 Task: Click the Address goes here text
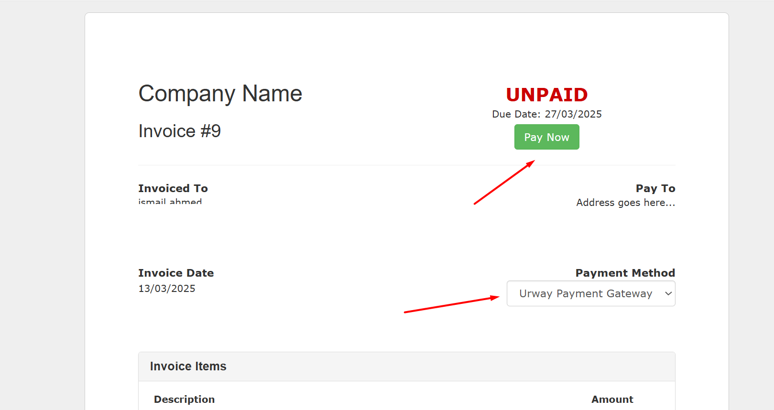(x=625, y=203)
